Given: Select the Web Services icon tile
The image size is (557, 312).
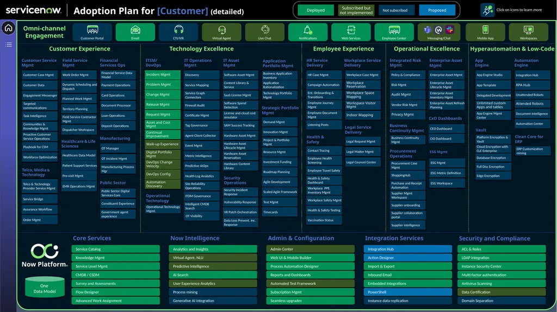Looking at the screenshot, I should coord(351,32).
